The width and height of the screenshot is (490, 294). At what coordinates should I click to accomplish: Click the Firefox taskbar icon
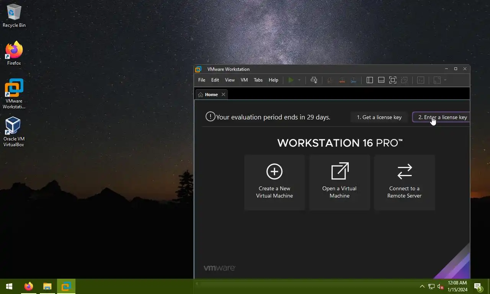[x=29, y=286]
